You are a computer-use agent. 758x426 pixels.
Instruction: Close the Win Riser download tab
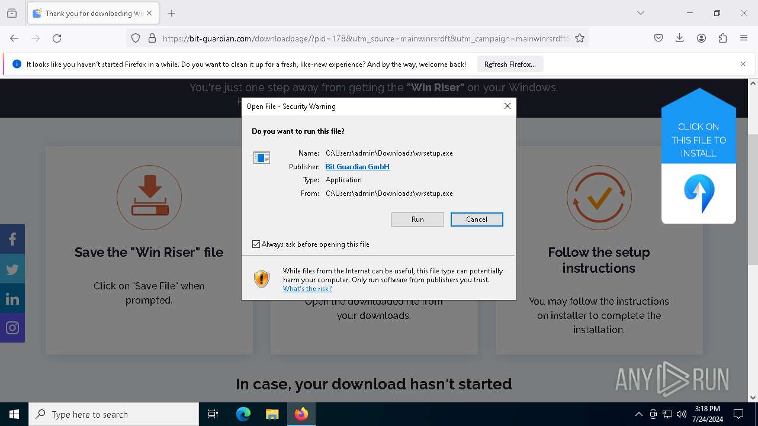[x=149, y=13]
